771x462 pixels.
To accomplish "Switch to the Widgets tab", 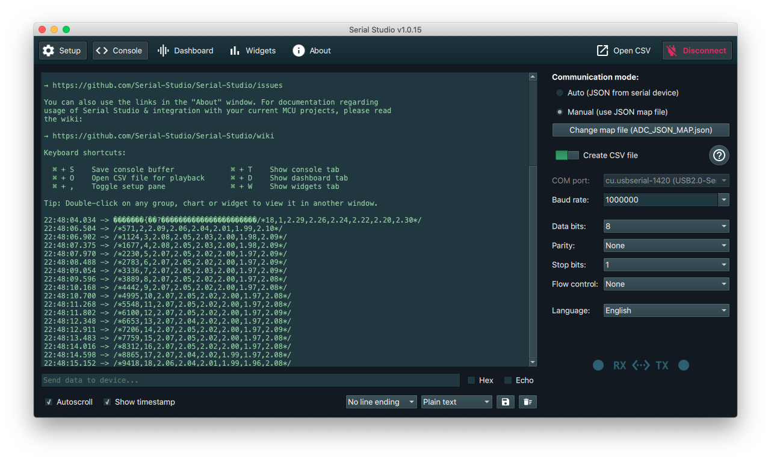I will tap(252, 51).
